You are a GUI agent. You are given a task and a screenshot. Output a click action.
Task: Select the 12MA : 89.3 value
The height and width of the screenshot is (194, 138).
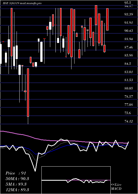[x=17, y=190]
